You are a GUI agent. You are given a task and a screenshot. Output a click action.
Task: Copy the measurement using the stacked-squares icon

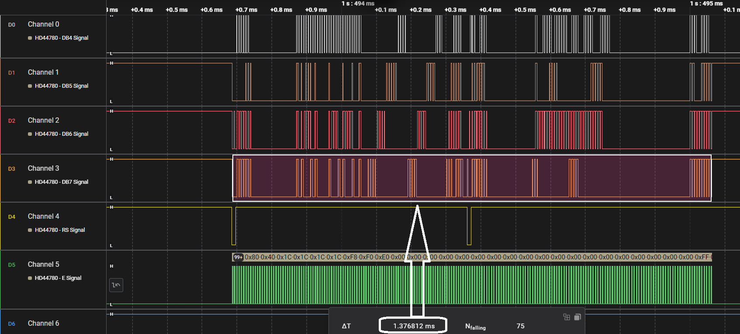[x=577, y=317]
